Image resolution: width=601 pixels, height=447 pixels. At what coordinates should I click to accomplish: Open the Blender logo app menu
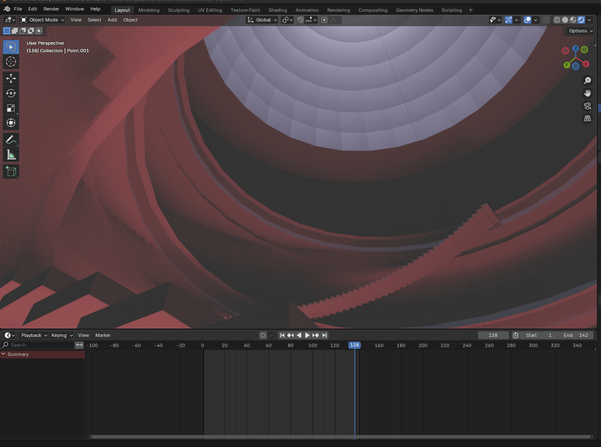(x=7, y=9)
